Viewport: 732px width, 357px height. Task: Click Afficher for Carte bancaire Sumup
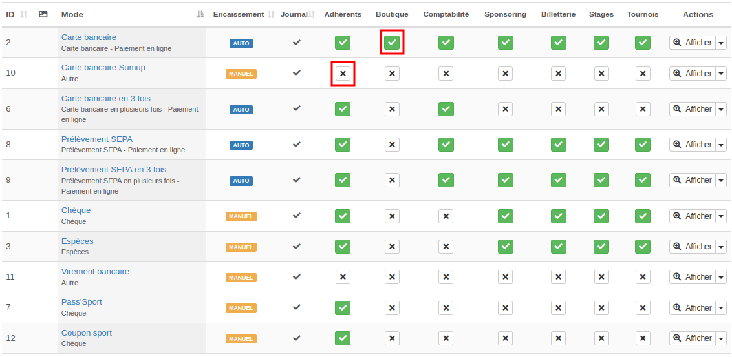(693, 74)
